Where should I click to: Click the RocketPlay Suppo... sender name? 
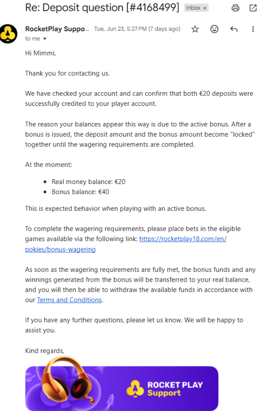pyautogui.click(x=57, y=29)
